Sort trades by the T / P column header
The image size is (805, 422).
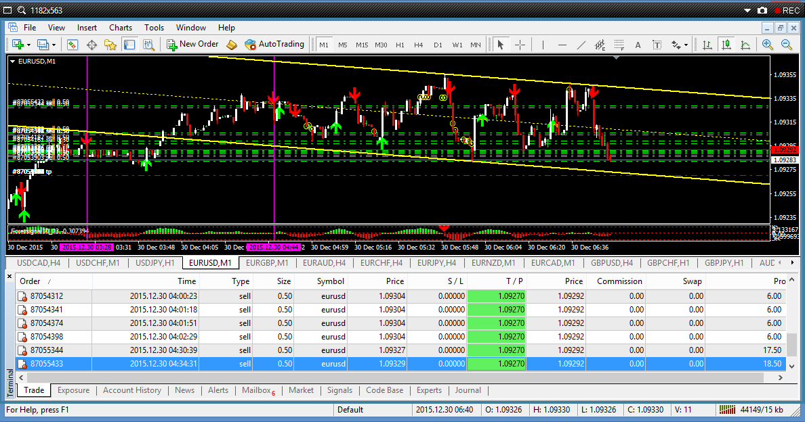[x=497, y=281]
